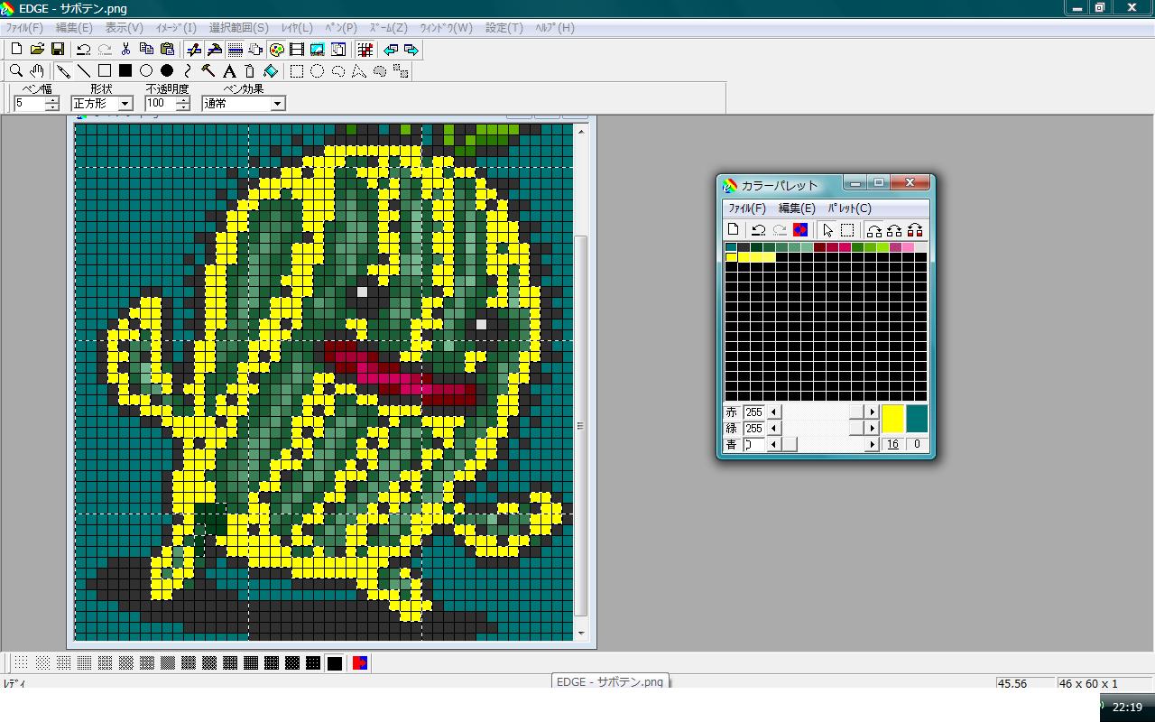Screen dimensions: 1155x722
Task: Select the hammer tool icon
Action: pos(208,70)
